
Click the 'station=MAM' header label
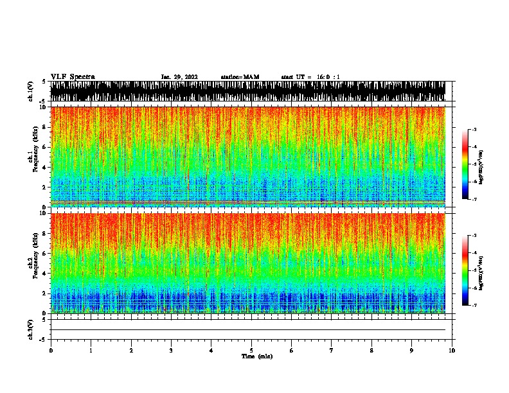click(x=240, y=77)
